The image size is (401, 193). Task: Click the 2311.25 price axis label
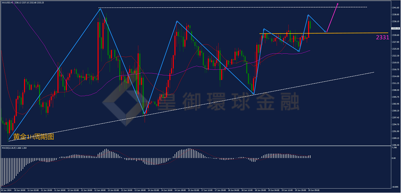[396, 83]
